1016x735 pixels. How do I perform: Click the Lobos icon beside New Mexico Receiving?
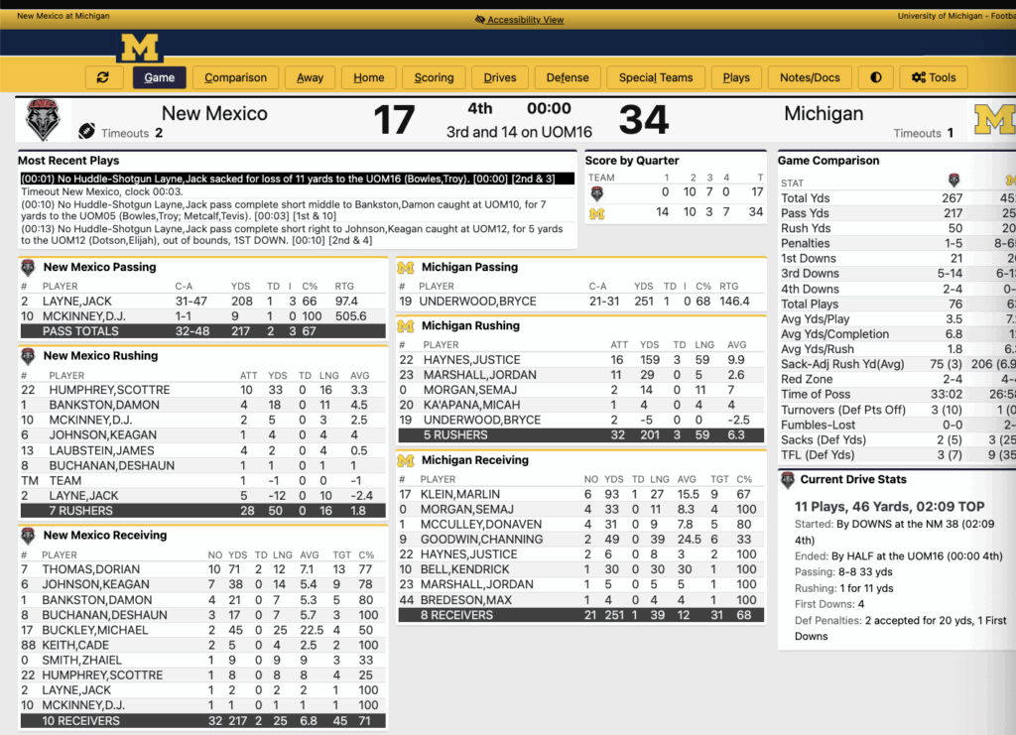28,535
